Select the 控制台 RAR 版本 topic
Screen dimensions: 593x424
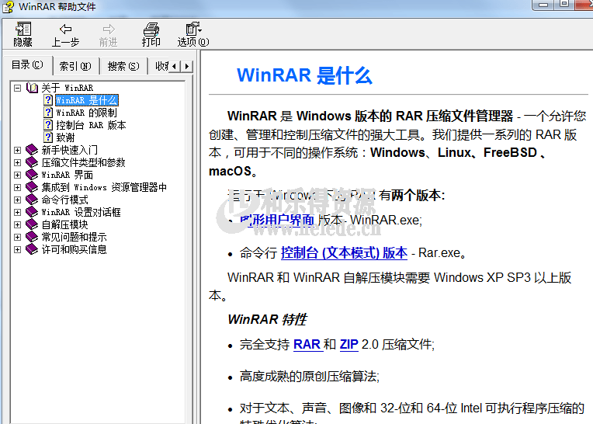pos(91,125)
